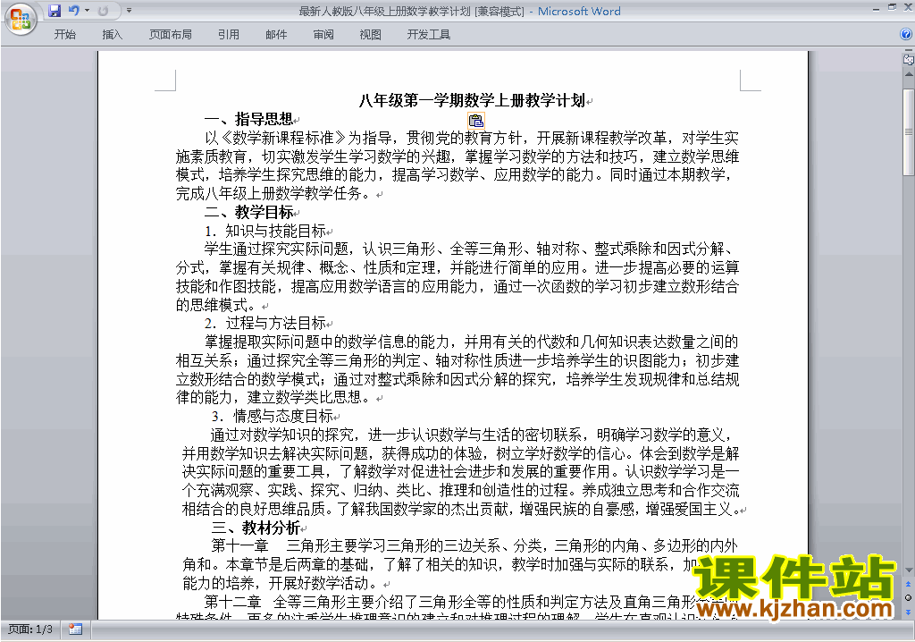
Task: Click the 页面: 1/3 page indicator in the status bar
Action: click(x=30, y=629)
